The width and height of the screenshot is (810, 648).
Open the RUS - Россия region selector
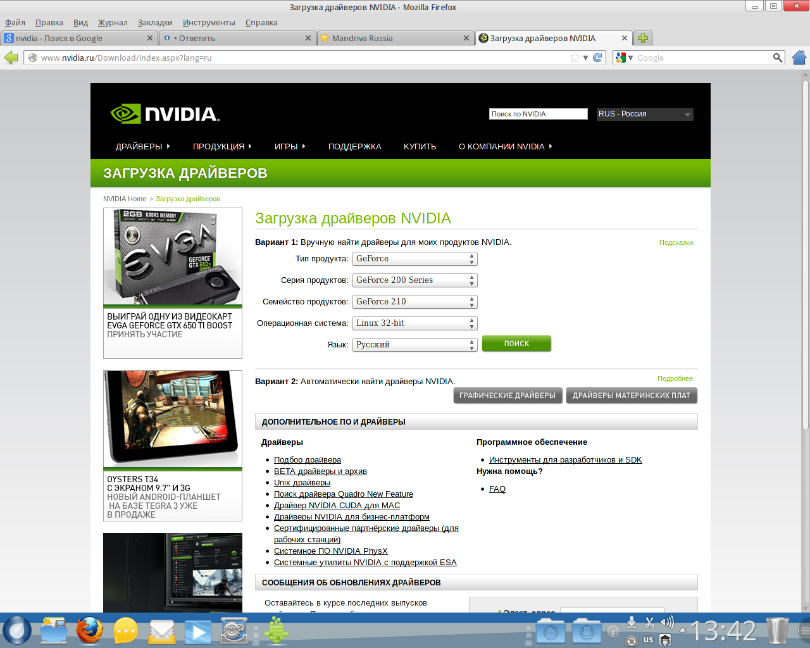click(645, 114)
